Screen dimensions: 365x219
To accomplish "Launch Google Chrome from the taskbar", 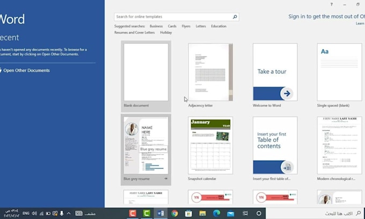I will tap(174, 213).
